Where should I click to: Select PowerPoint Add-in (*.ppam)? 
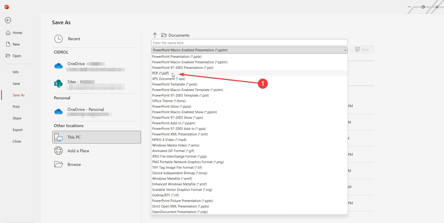pyautogui.click(x=249, y=123)
